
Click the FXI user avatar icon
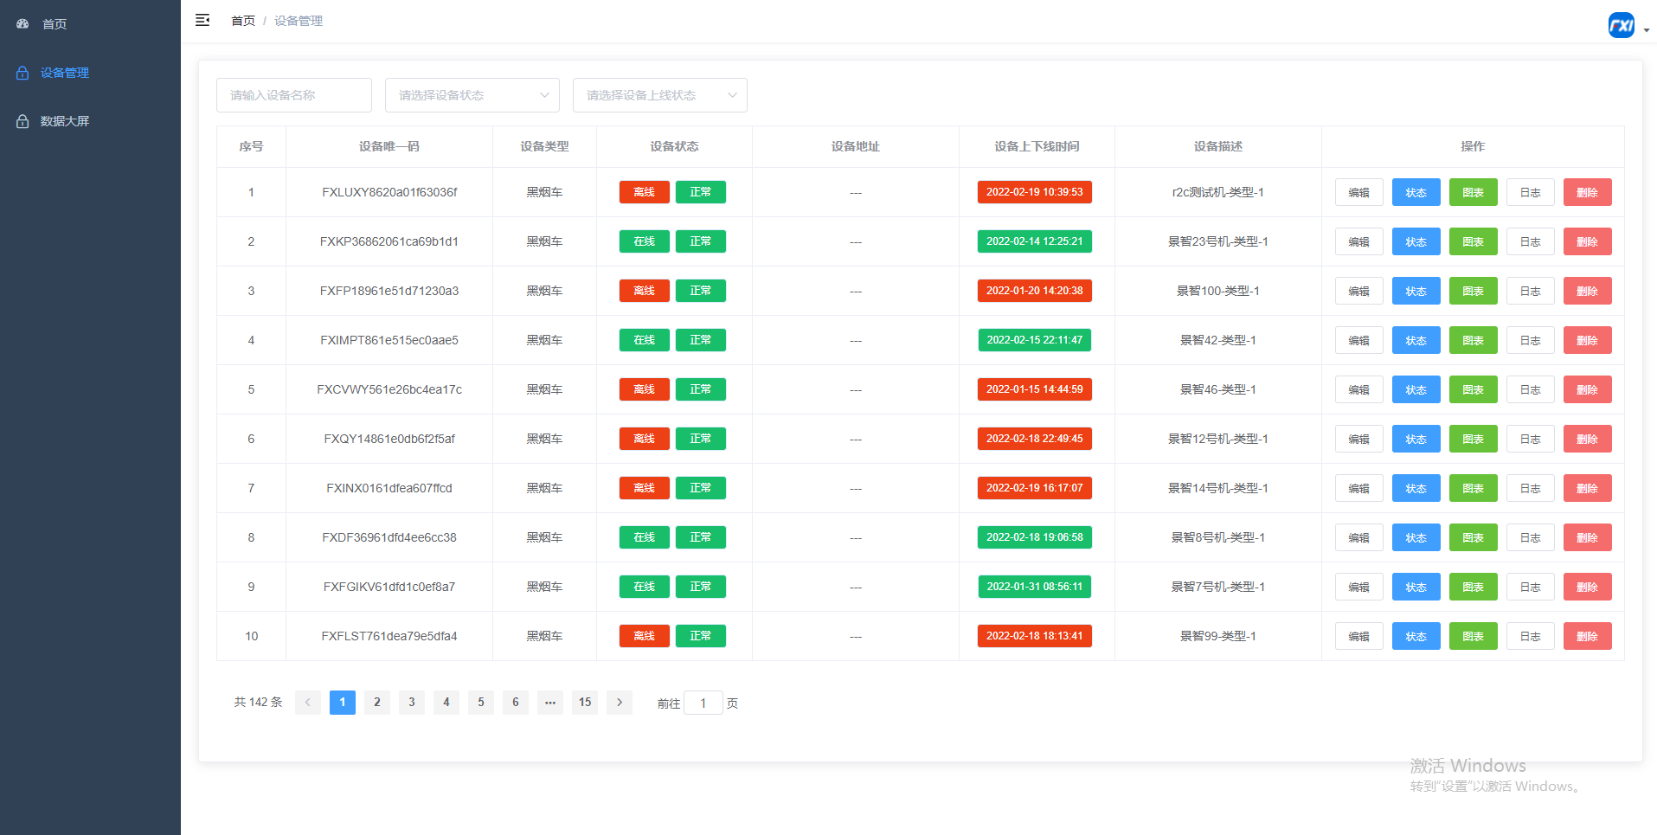click(1621, 25)
